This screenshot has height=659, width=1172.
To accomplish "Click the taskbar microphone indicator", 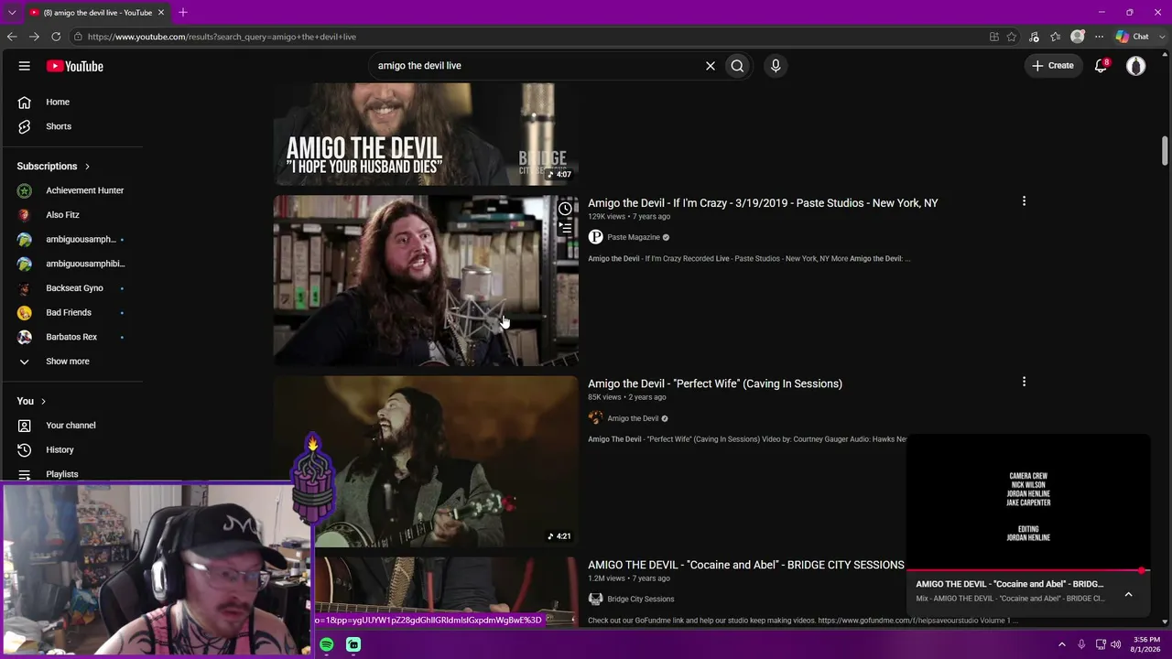I will click(x=1081, y=644).
